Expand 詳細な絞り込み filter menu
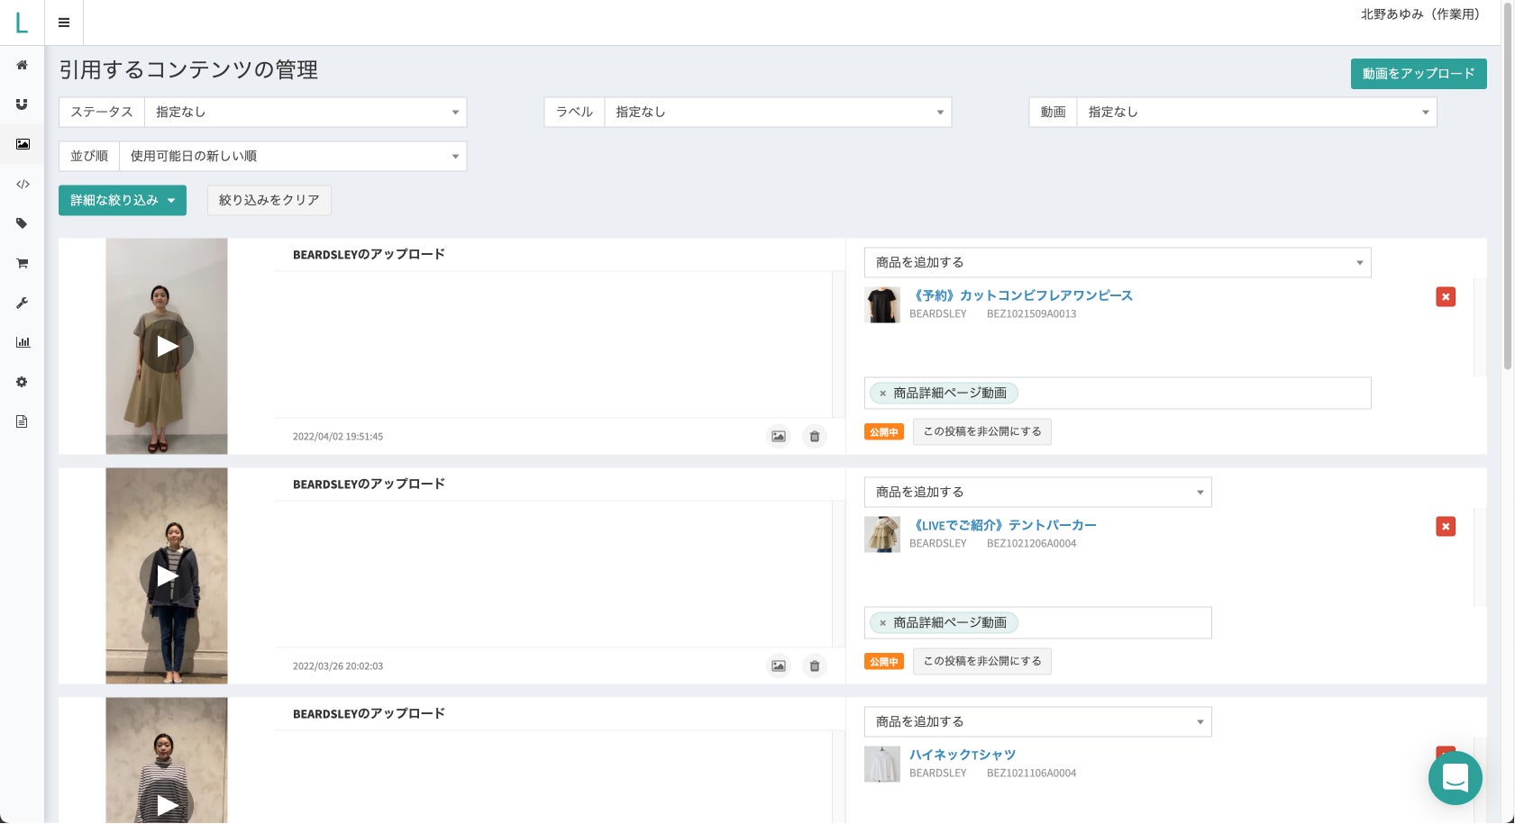 pyautogui.click(x=123, y=200)
